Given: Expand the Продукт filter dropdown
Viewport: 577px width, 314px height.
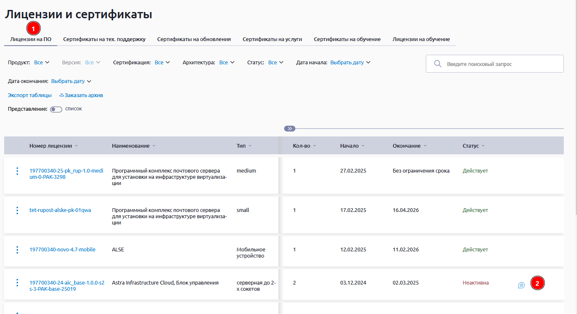Looking at the screenshot, I should tap(41, 63).
